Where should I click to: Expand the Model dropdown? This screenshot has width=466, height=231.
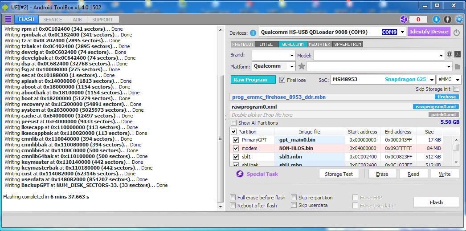coord(441,56)
